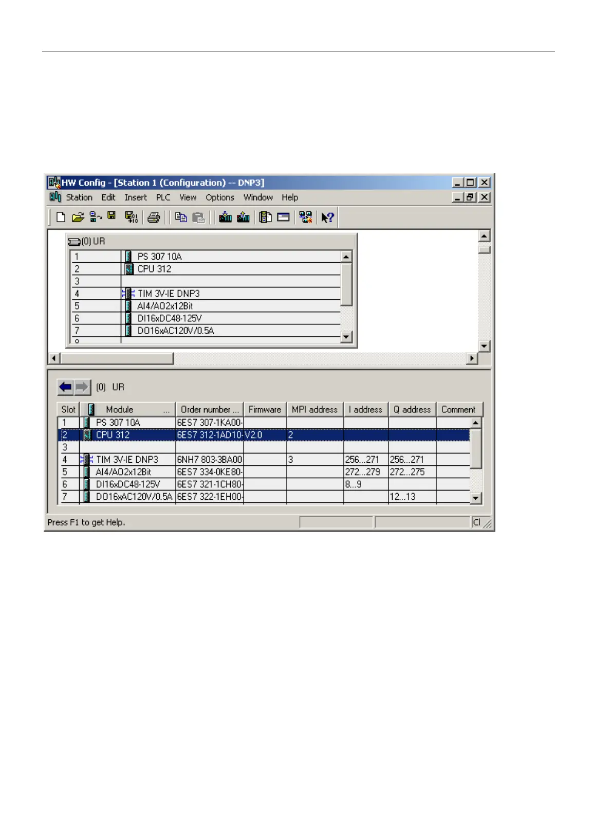Restore the inner document window
The width and height of the screenshot is (612, 816).
pos(470,197)
